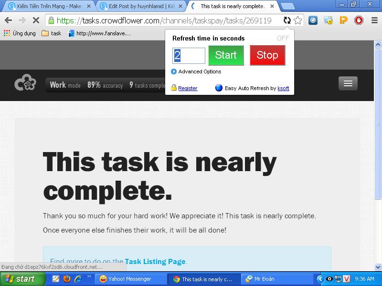Screen dimensions: 382x286
Task: Click the 9:36 AM clock
Action: [x=364, y=279]
